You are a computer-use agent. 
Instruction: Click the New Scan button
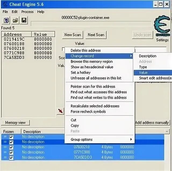(x=73, y=35)
